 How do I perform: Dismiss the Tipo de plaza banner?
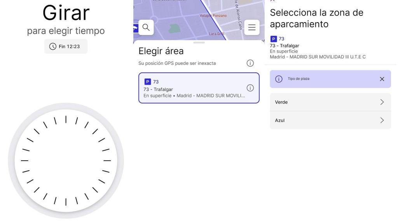coord(382,79)
